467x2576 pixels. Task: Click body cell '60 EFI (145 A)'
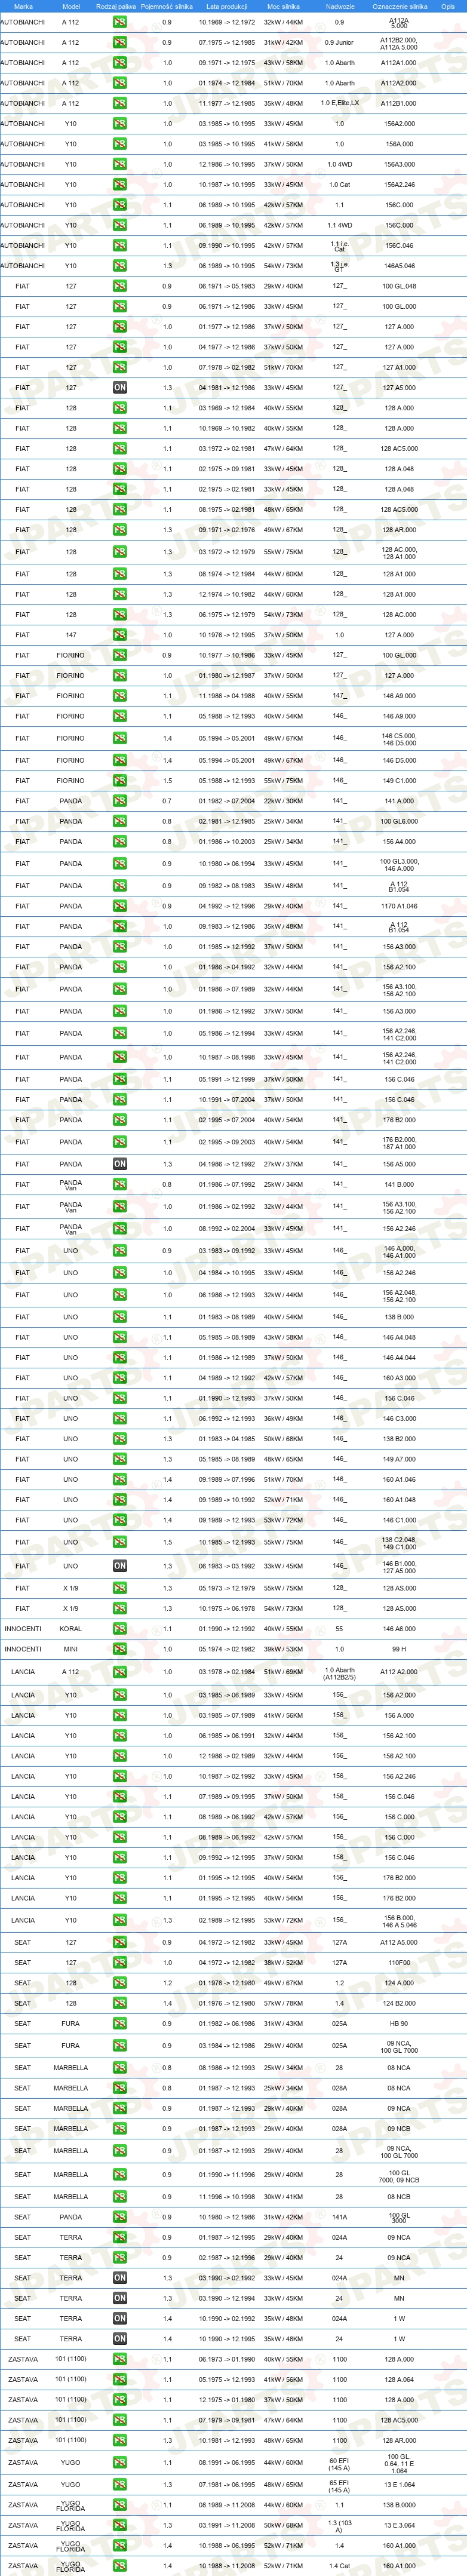click(339, 2463)
